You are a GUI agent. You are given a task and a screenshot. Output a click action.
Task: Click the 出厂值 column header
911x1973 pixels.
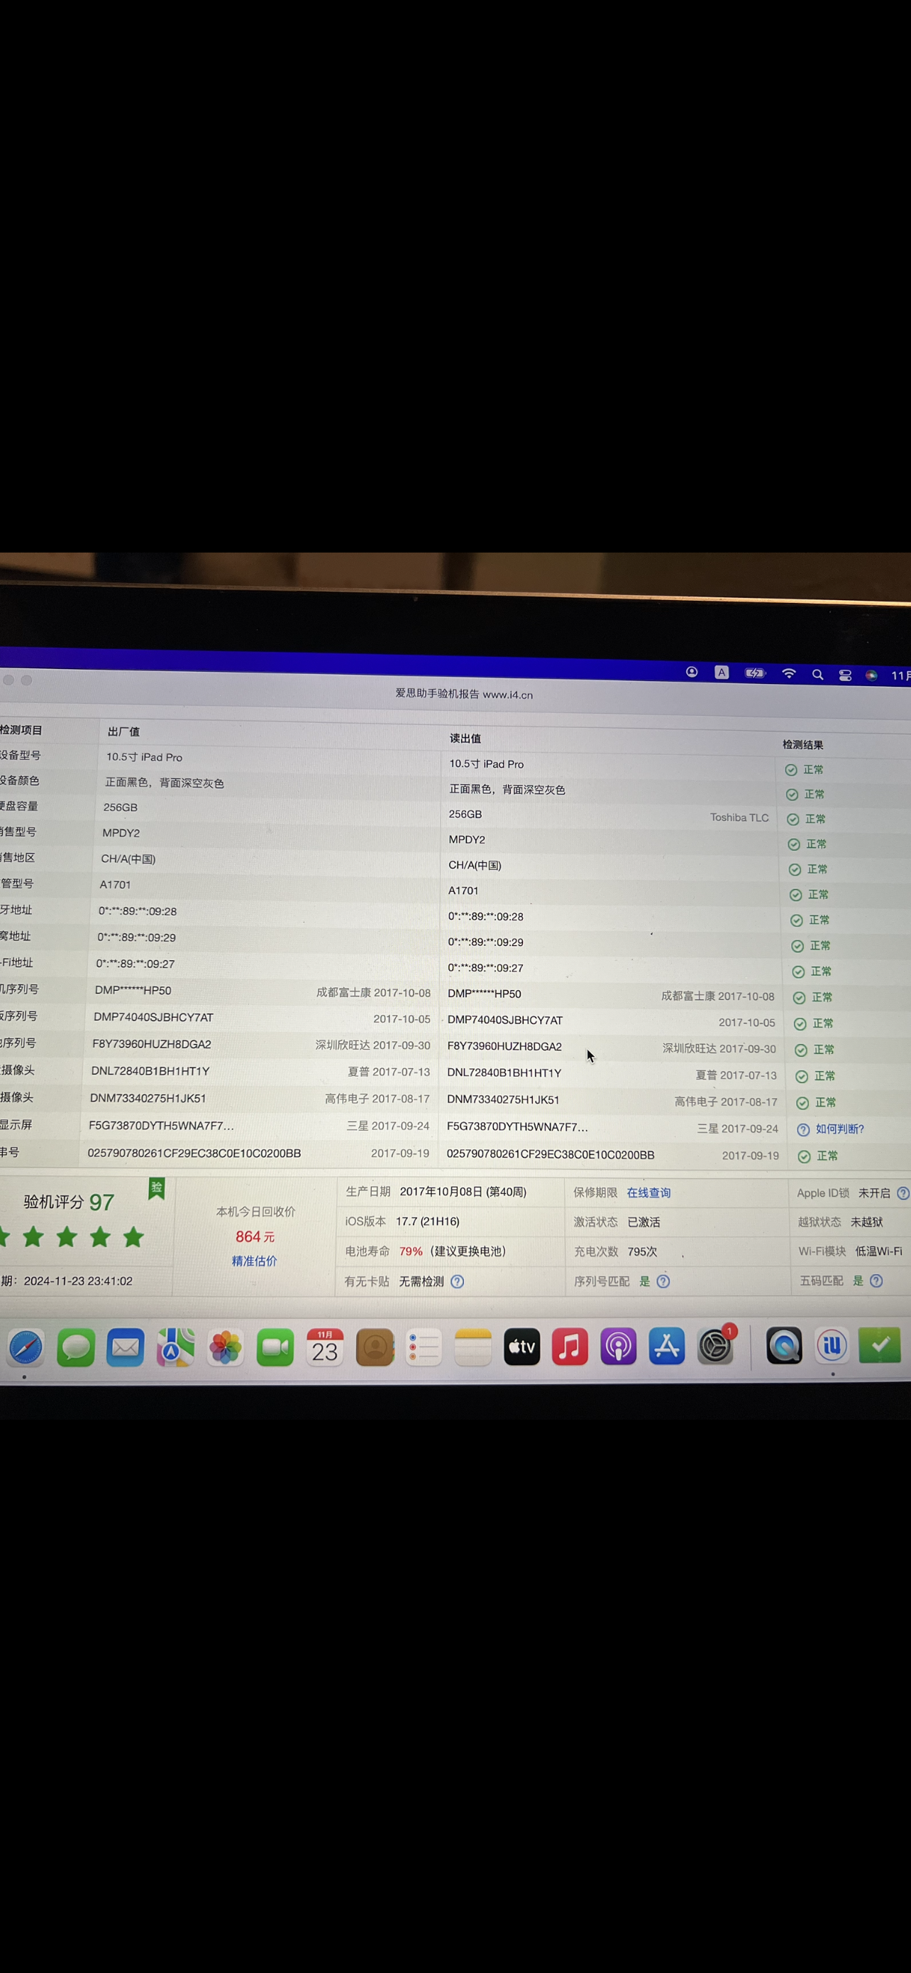pyautogui.click(x=124, y=732)
